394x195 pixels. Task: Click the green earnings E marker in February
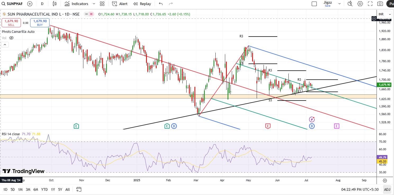tap(167, 126)
